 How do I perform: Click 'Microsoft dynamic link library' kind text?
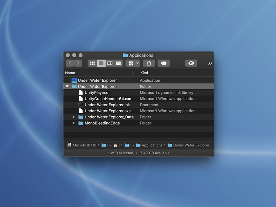coord(167,92)
